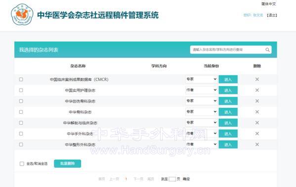296x187 pixels.
Task: Open identity dropdown for 中国临床案例成果数据库 (CMCR)
Action: click(x=201, y=79)
